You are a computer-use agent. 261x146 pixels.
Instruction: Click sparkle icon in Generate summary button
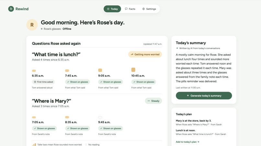click(188, 95)
